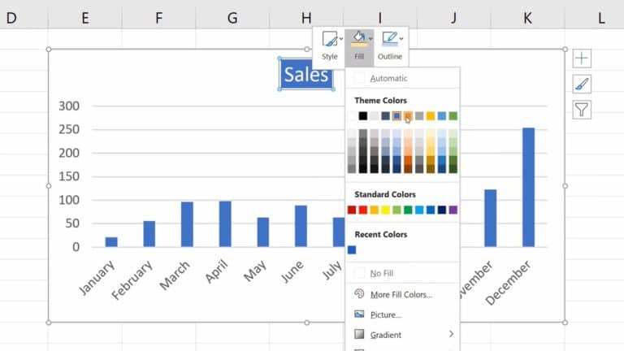Click the June axis label
This screenshot has height=351, width=624.
pyautogui.click(x=292, y=271)
